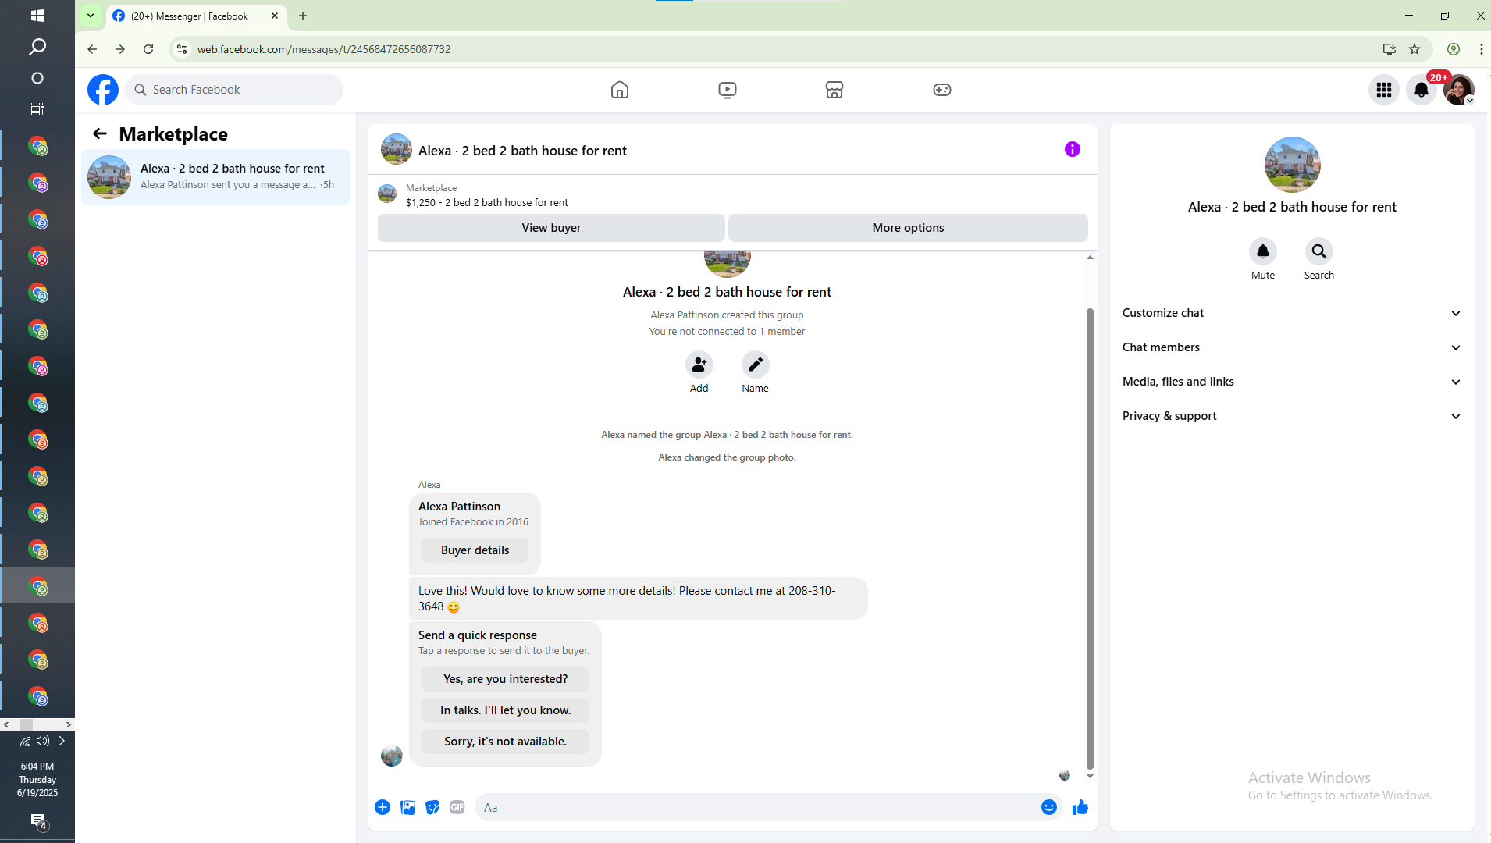Open Windows taskbar search

37,47
